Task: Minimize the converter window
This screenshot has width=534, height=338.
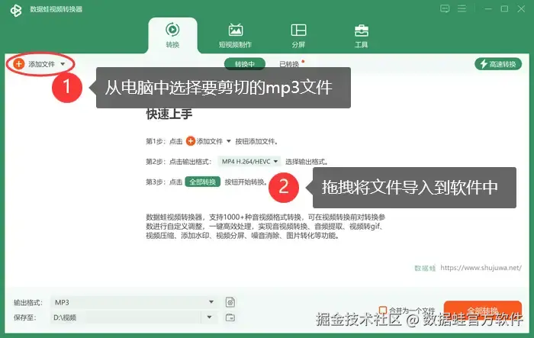Action: (488, 8)
